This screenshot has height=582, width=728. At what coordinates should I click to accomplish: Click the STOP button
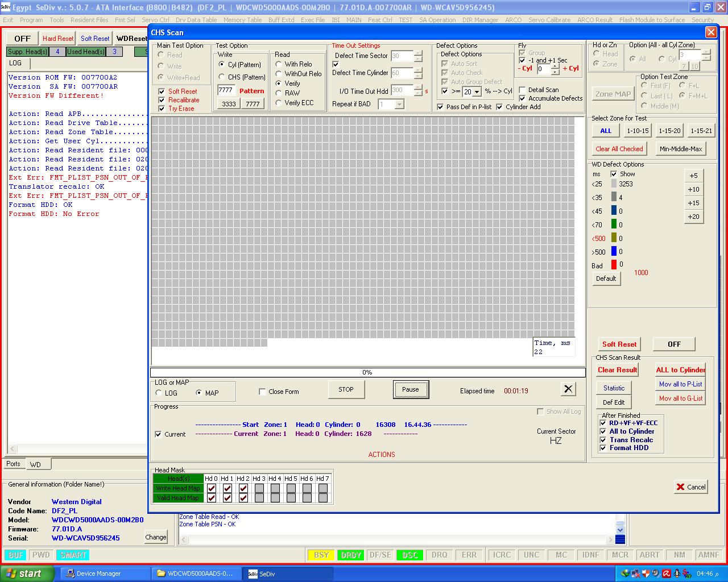(x=346, y=389)
